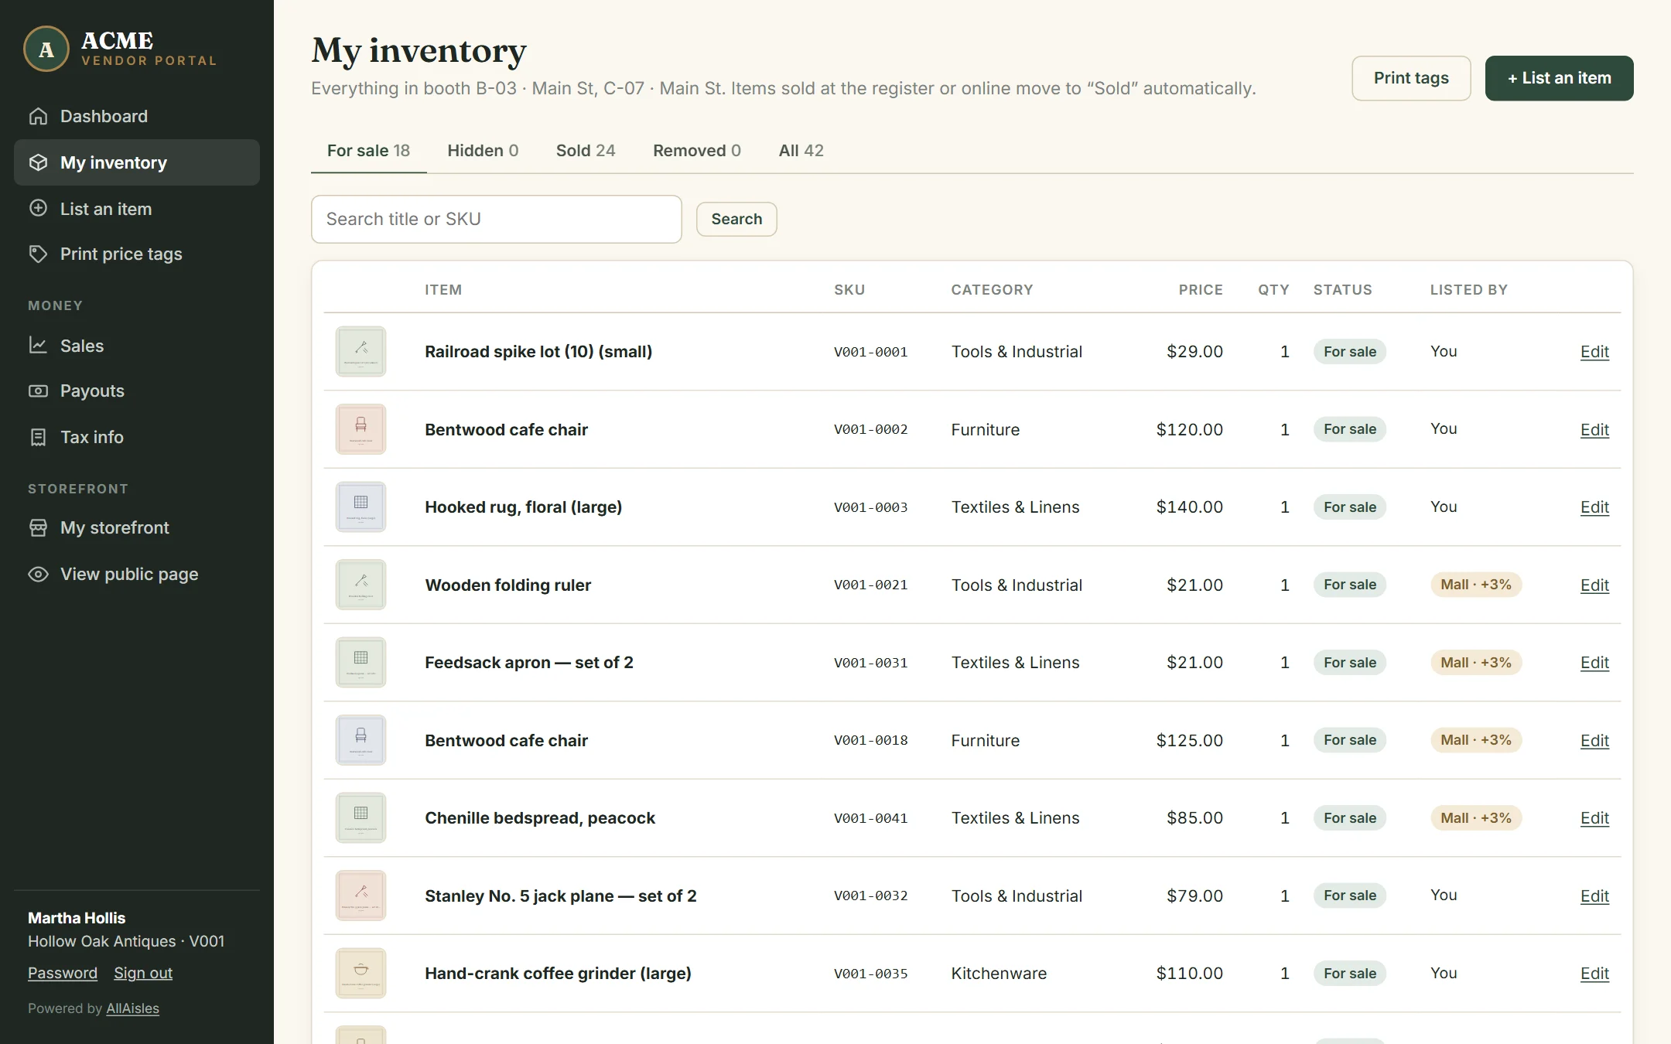Switch to the For sale tab
Viewport: 1671px width, 1044px height.
368,150
